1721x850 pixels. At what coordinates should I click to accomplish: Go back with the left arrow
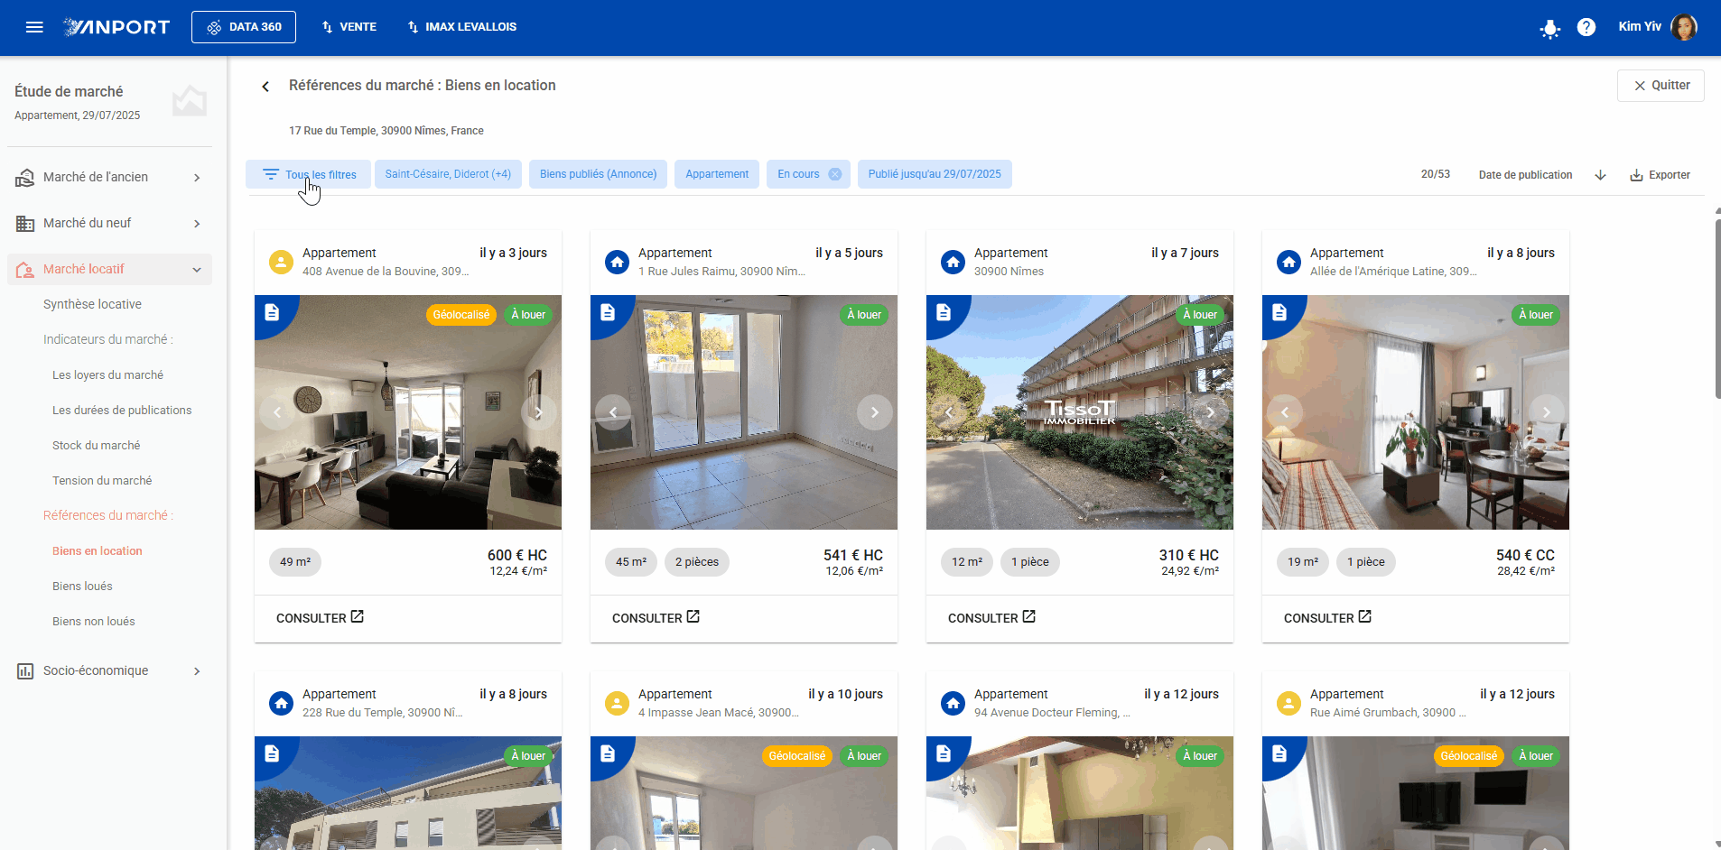point(265,87)
